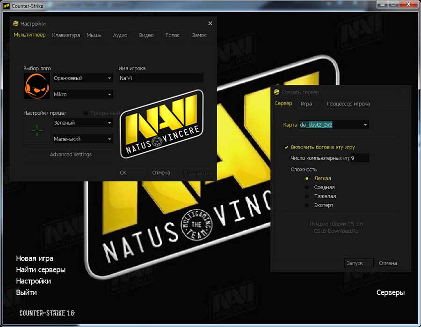The image size is (421, 327).
Task: Click the Выбор лого label
Action: (37, 68)
